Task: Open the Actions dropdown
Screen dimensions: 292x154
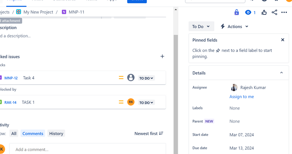Action: pos(234,26)
